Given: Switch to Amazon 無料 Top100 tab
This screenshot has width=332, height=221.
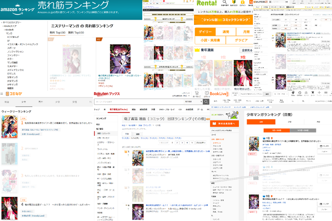Looking at the screenshot, I should pyautogui.click(x=76, y=33).
